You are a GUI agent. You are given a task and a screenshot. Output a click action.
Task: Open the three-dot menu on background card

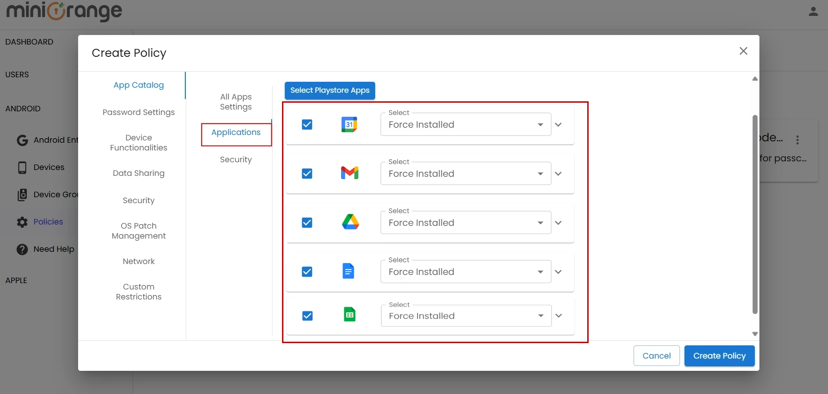point(798,140)
